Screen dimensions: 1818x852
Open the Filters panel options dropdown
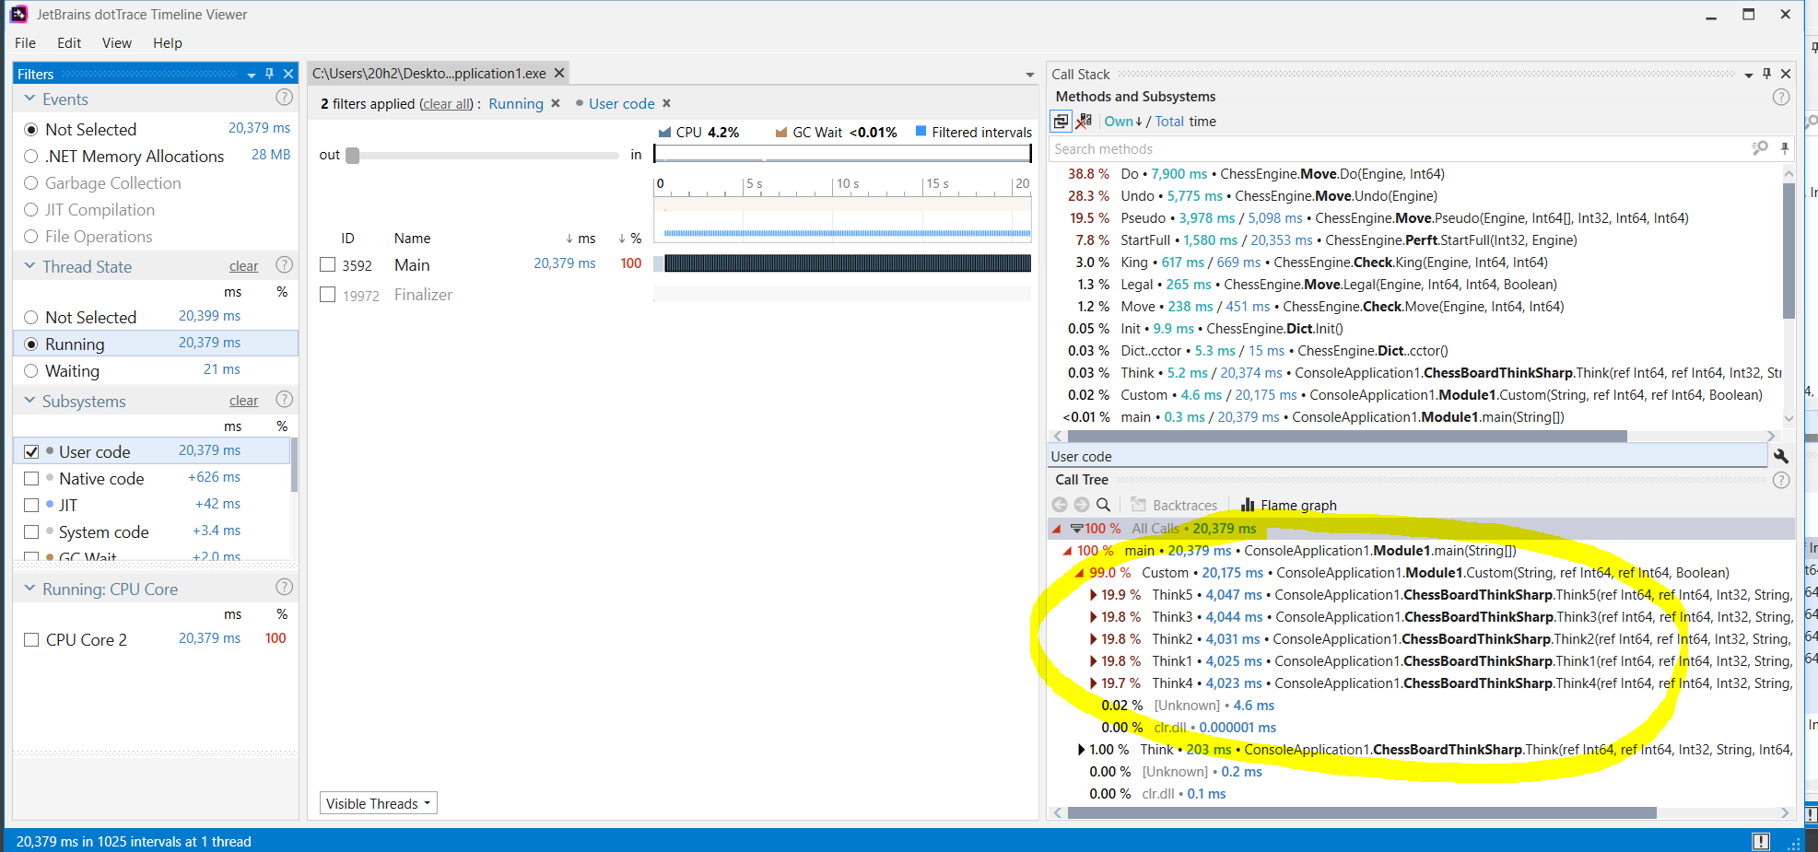tap(252, 75)
